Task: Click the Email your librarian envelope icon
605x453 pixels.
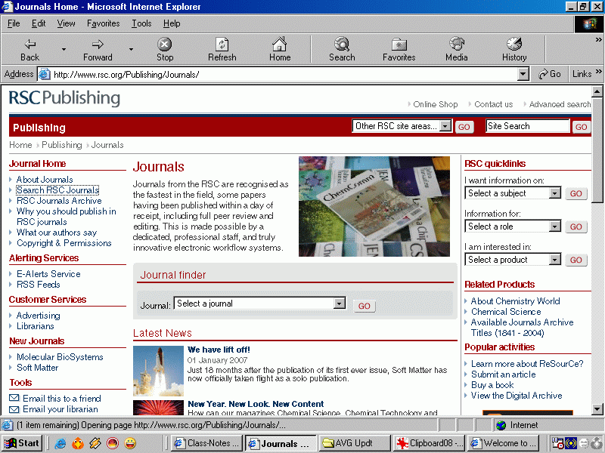Action: pyautogui.click(x=14, y=409)
